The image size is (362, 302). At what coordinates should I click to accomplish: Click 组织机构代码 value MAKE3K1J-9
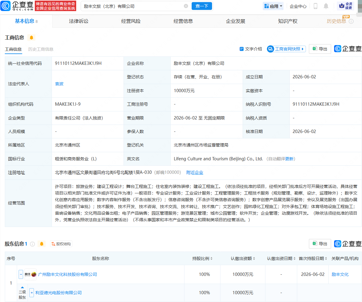click(68, 104)
